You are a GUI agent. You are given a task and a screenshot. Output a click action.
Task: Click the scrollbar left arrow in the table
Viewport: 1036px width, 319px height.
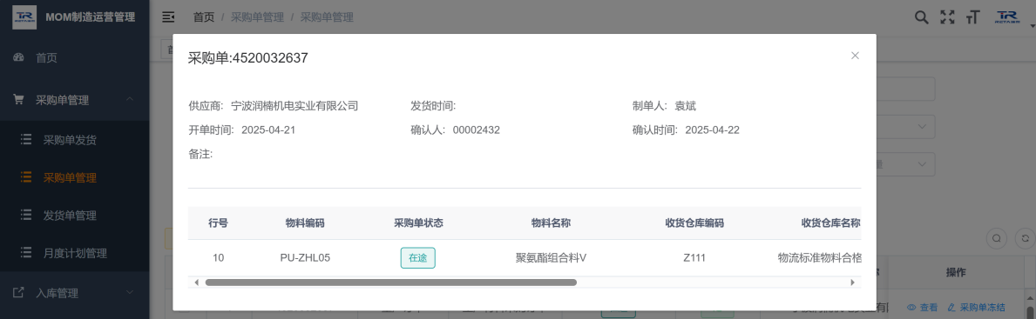pos(196,282)
